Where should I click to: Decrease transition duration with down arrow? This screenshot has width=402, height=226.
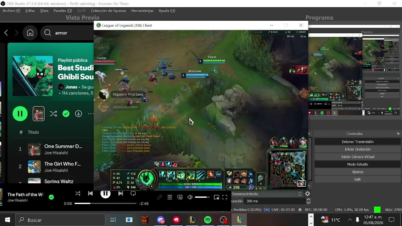pyautogui.click(x=308, y=203)
